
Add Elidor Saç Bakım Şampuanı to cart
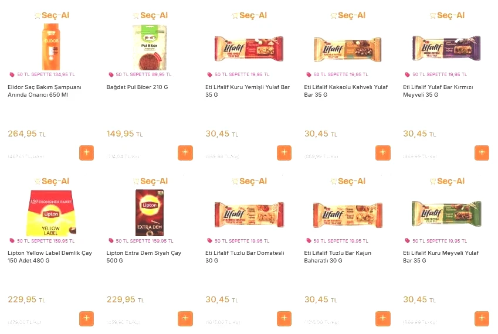point(86,153)
